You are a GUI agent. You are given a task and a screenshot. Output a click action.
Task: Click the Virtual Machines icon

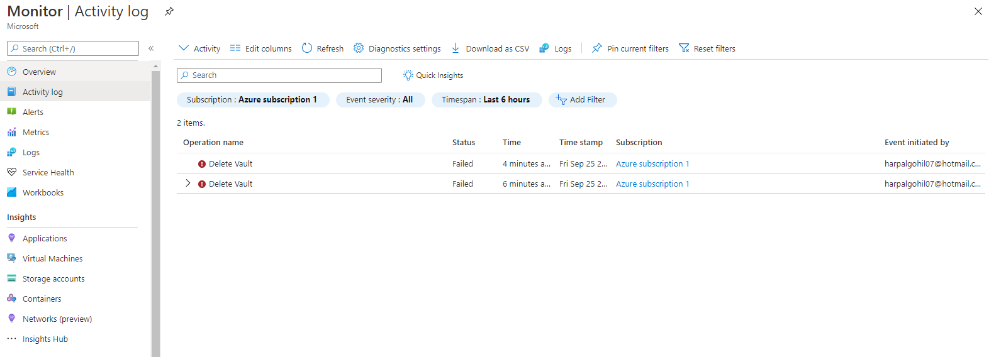pyautogui.click(x=11, y=258)
